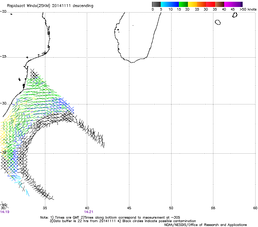Click the NOAA/NESDIS Office of Research credit
The height and width of the screenshot is (227, 258).
[205, 225]
